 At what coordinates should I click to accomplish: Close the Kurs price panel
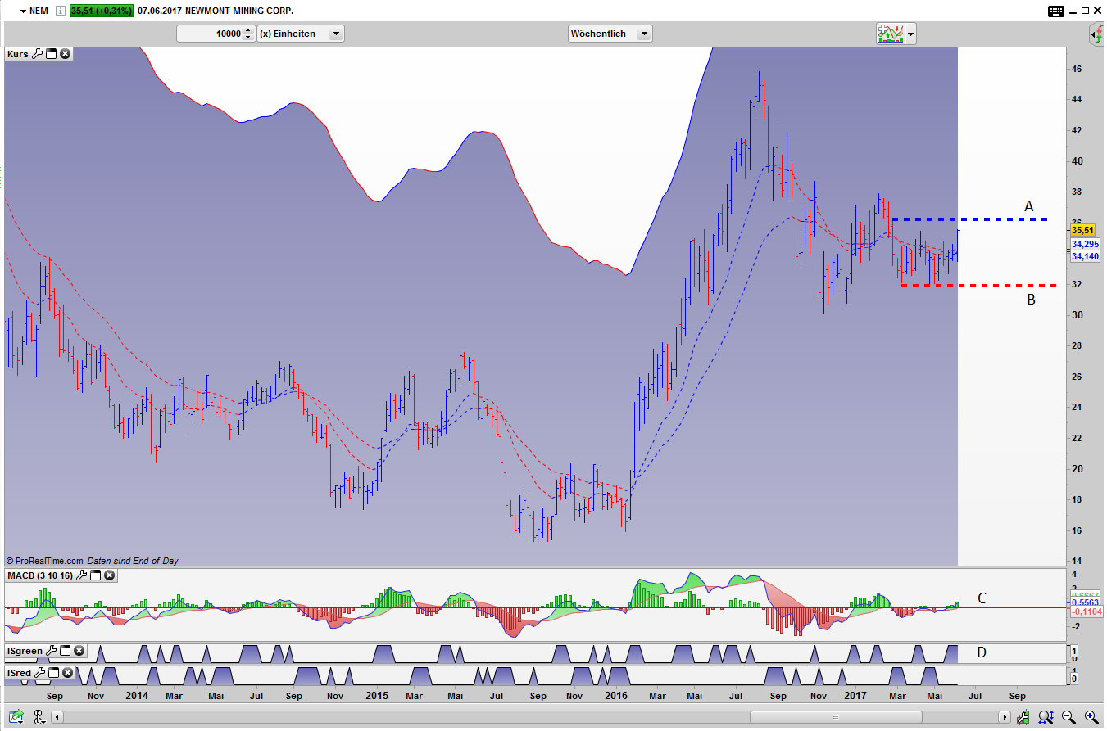tap(65, 54)
